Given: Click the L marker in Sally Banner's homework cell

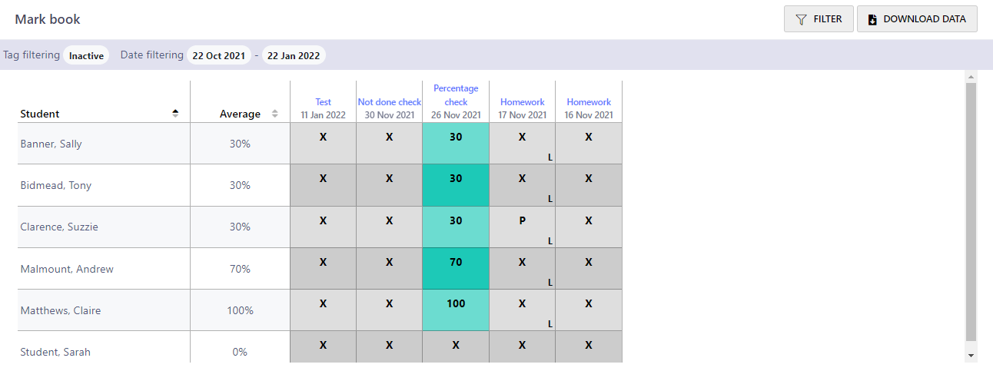Looking at the screenshot, I should tap(550, 157).
